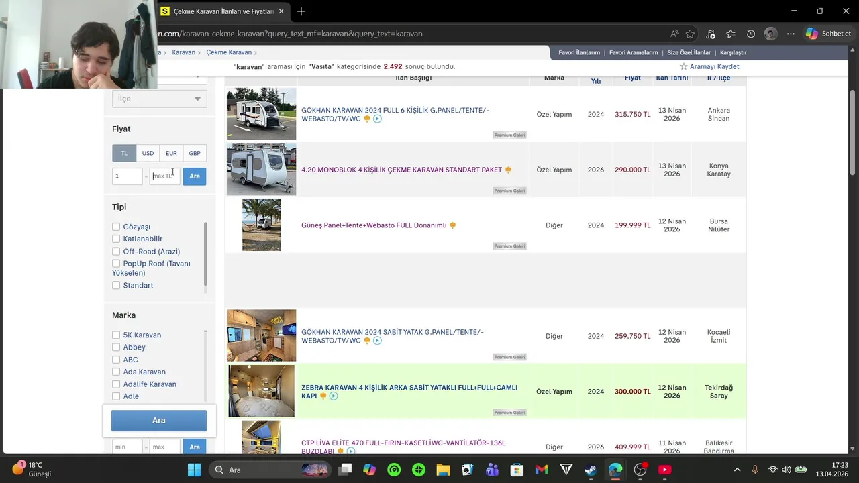The height and width of the screenshot is (483, 859).
Task: Open a new browser tab with plus
Action: point(301,11)
